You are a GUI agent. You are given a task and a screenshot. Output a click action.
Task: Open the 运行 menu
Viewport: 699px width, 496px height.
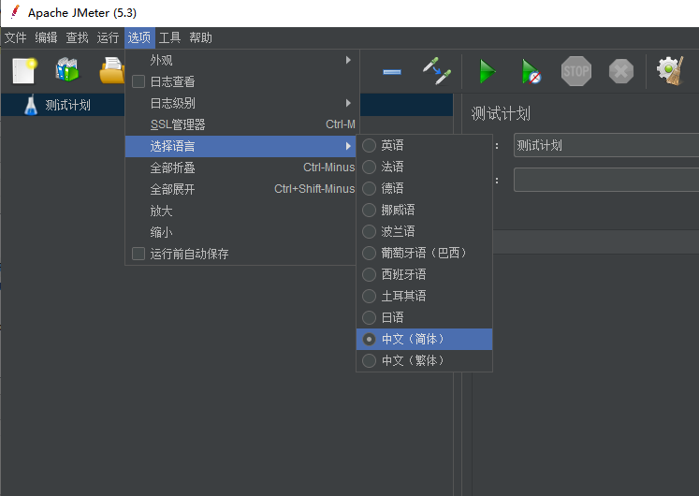click(108, 37)
